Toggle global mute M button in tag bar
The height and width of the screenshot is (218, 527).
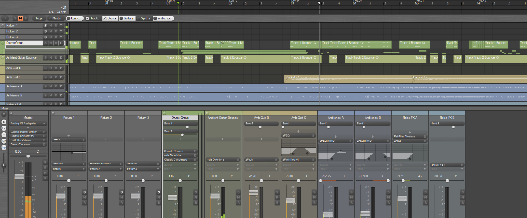coord(21,18)
